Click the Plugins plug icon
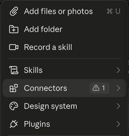 tap(14, 124)
